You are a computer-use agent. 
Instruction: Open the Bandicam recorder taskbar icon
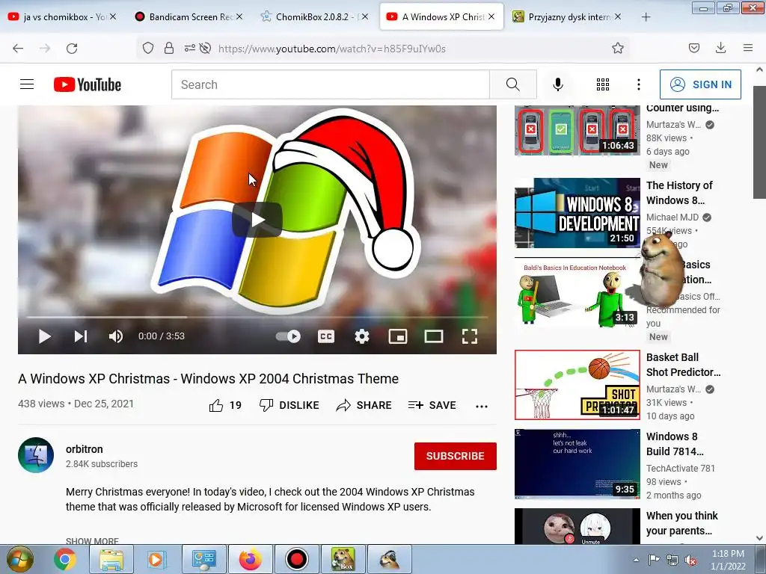[x=296, y=559]
